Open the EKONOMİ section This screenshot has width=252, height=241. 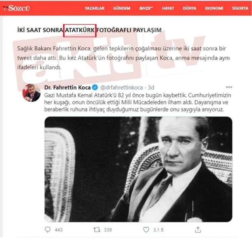[214, 8]
